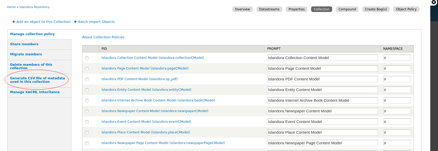The image size is (438, 151).
Task: Edit namespace field for Page Content Model
Action: 397,68
